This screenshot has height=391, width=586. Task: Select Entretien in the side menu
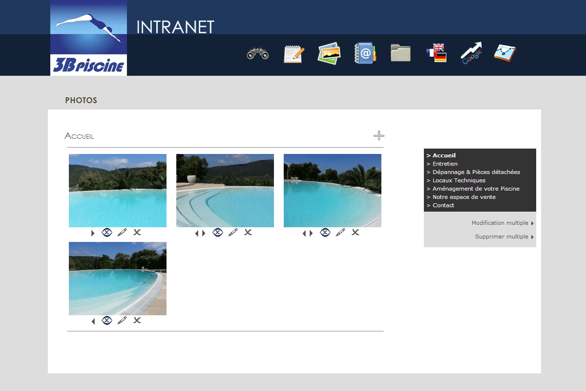445,164
